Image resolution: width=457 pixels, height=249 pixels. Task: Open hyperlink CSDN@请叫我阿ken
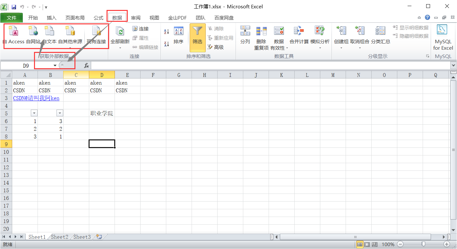pyautogui.click(x=36, y=98)
